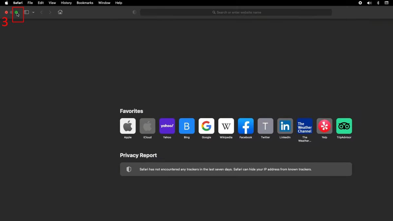This screenshot has height=221, width=393.
Task: Open the Yelp favorite tile
Action: coord(324,126)
